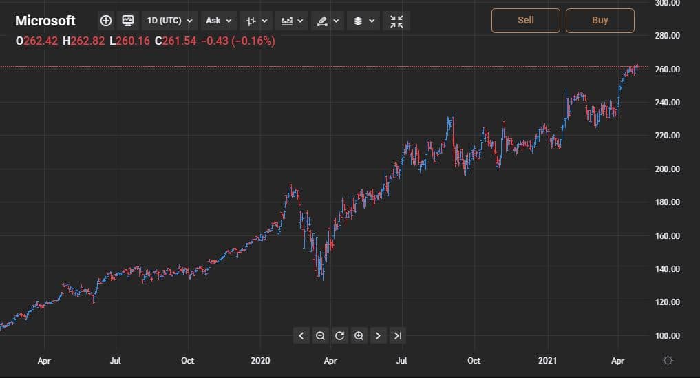700x378 pixels.
Task: Click the Microsoft instrument title
Action: (45, 21)
